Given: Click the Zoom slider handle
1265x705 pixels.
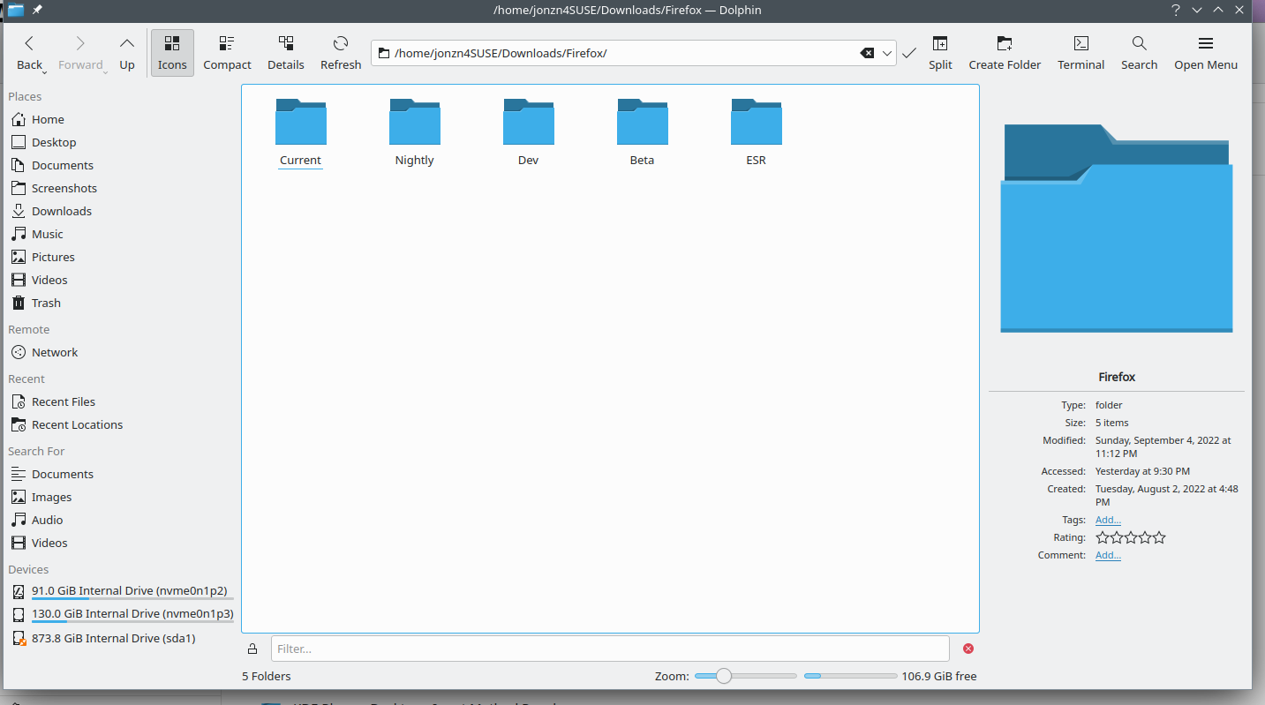Looking at the screenshot, I should [x=724, y=676].
